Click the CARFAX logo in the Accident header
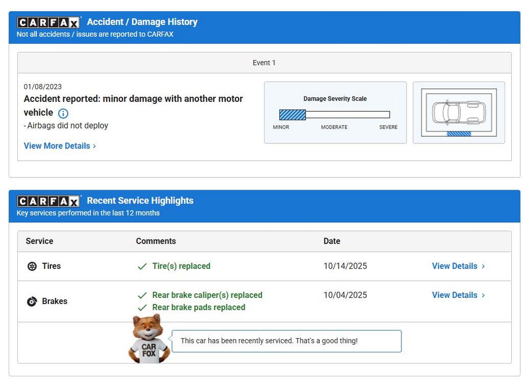 tap(49, 22)
